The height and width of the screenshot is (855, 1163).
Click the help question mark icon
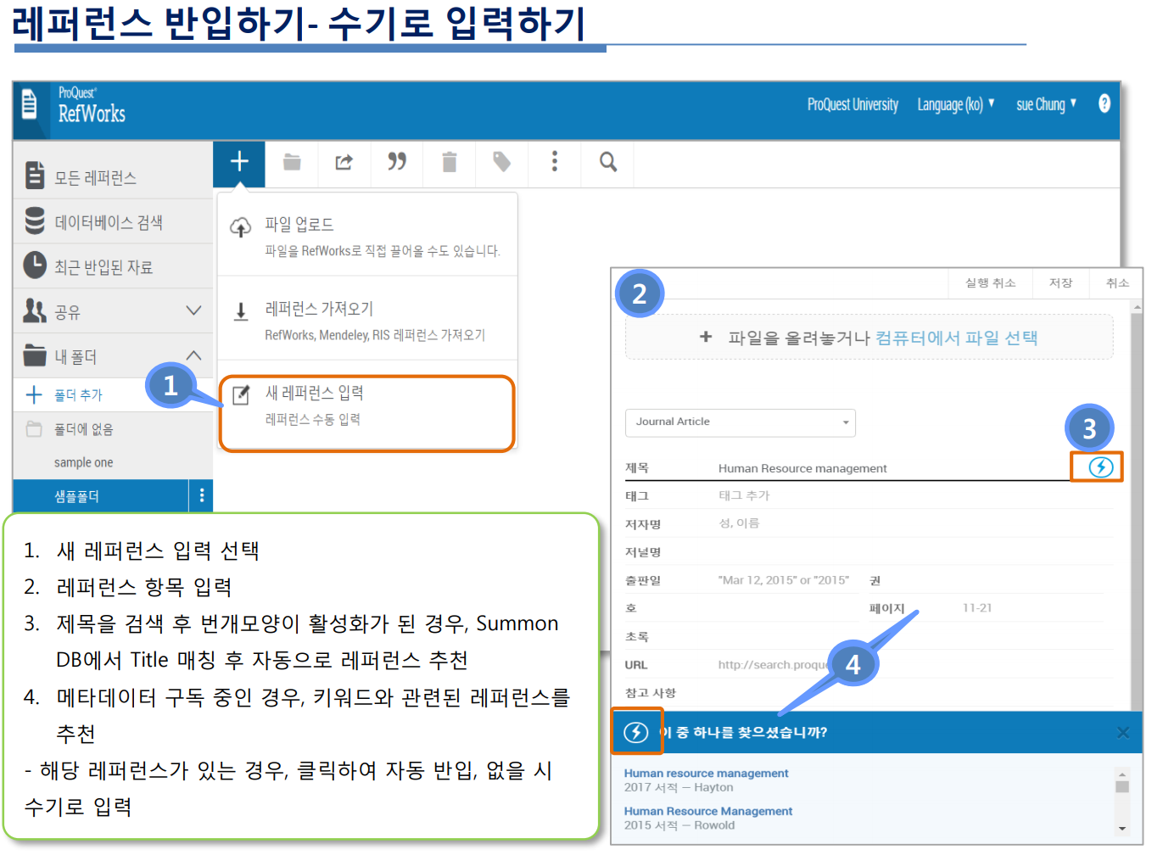(x=1104, y=103)
